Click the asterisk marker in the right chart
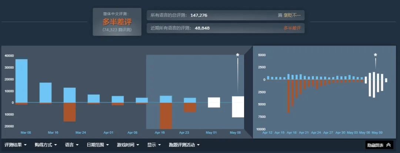 (x=375, y=55)
